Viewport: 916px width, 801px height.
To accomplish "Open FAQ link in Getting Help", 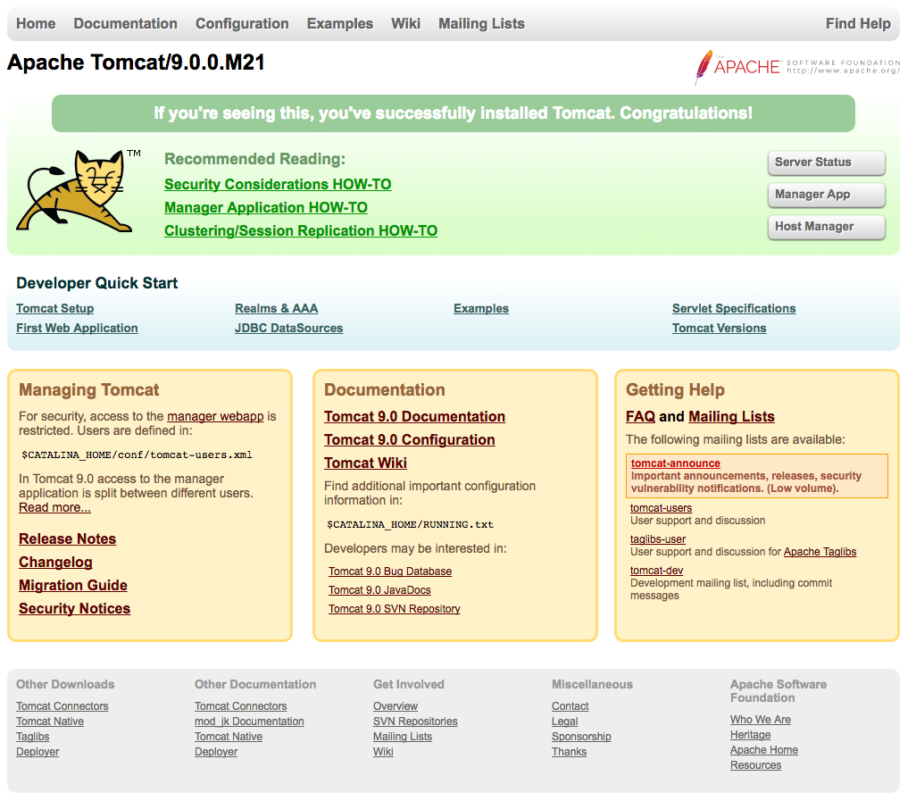I will (641, 416).
